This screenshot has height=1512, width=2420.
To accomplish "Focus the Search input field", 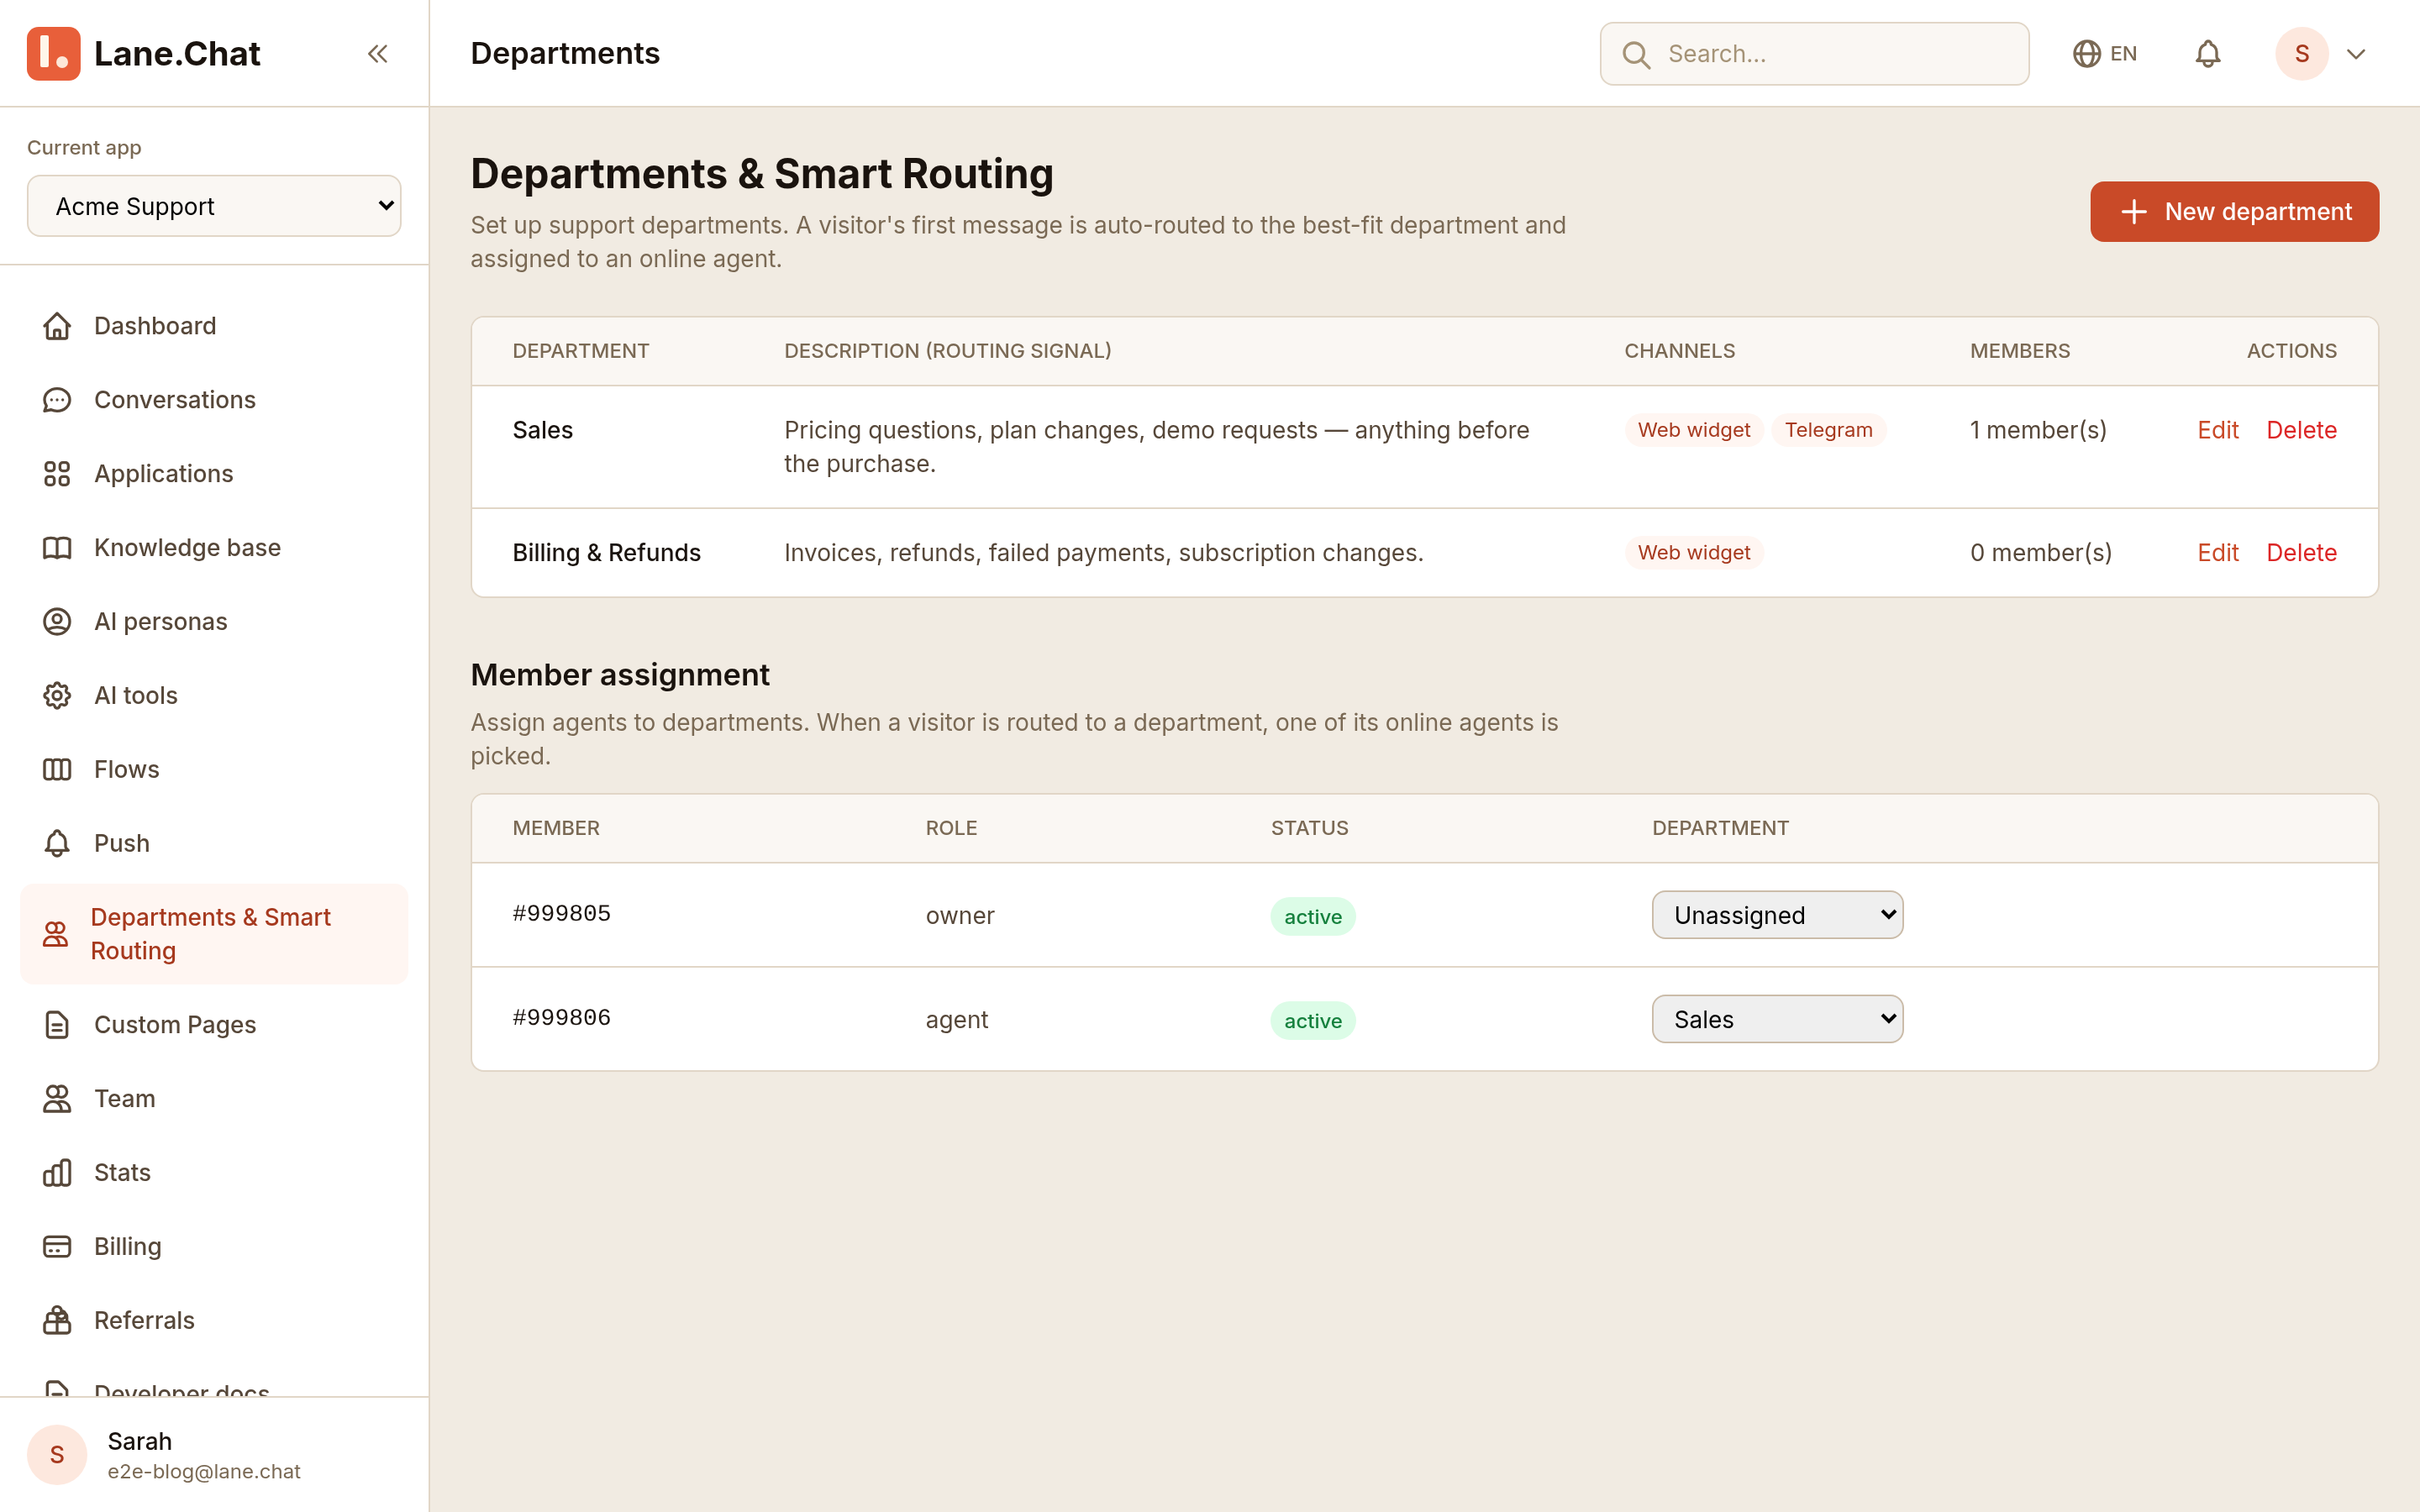I will click(1814, 54).
